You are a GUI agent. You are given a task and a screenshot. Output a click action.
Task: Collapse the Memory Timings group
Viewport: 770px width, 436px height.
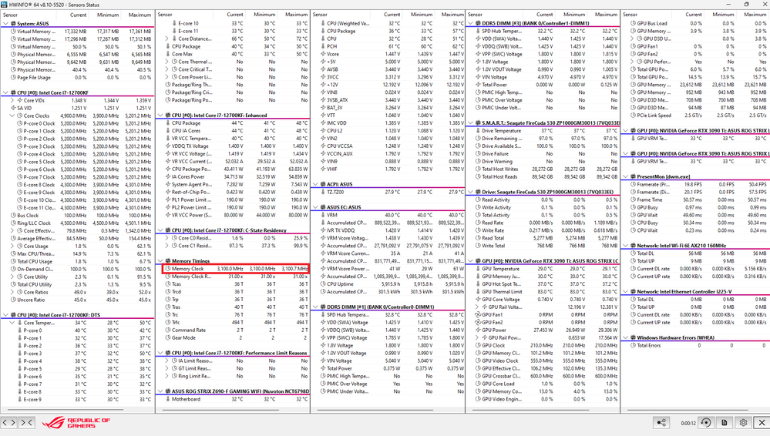160,261
